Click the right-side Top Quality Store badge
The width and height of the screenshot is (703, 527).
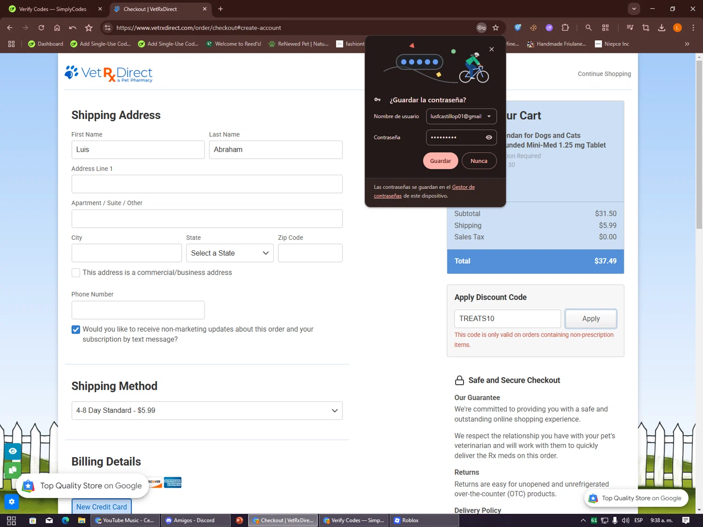[x=636, y=498]
